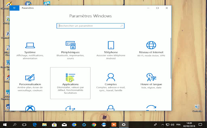The image size is (207, 128).
Task: Open Réseau et Internet settings
Action: point(151,49)
